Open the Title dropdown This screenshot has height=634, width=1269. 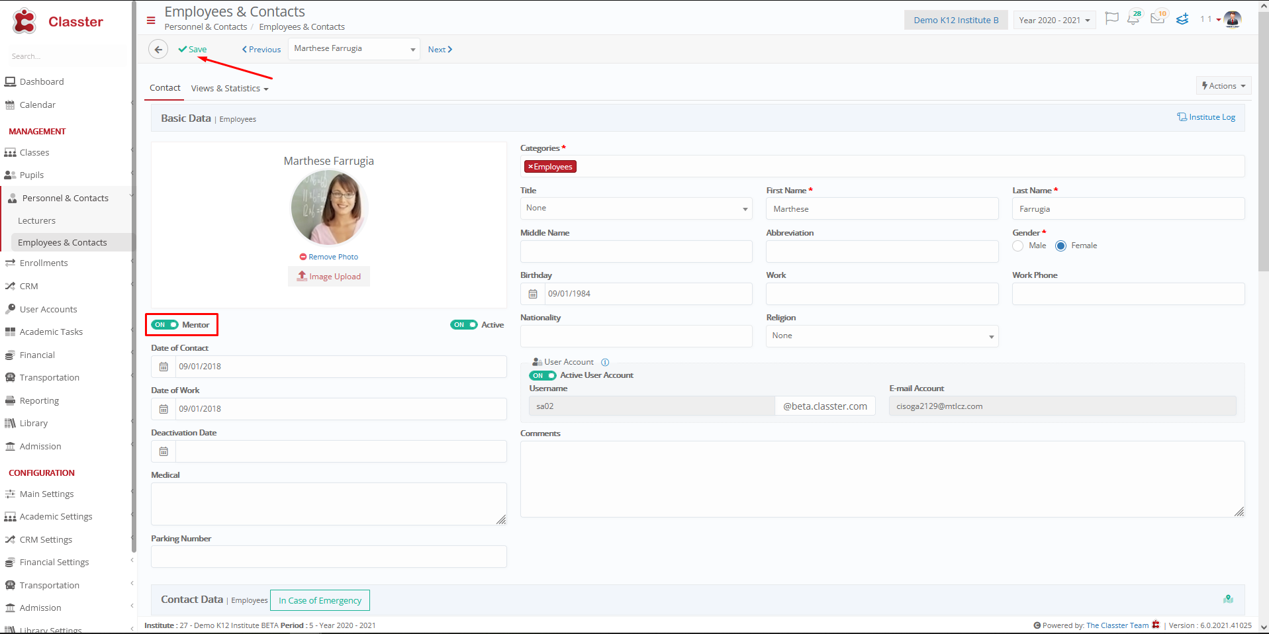(636, 208)
